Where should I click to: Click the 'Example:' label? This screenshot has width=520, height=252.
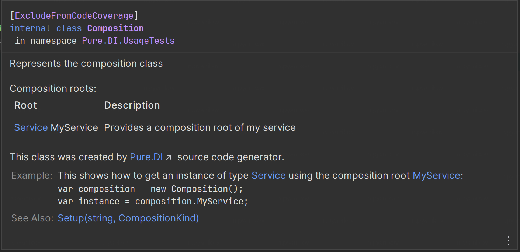tap(32, 175)
